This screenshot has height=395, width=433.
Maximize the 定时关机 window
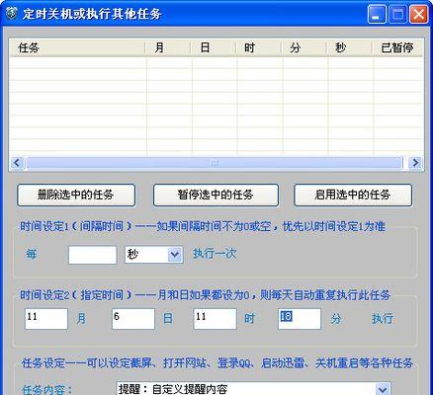[397, 15]
